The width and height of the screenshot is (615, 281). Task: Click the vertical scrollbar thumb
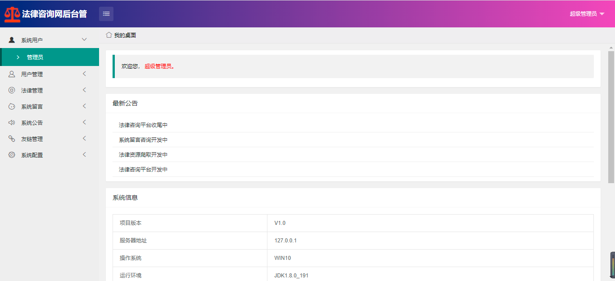611,117
